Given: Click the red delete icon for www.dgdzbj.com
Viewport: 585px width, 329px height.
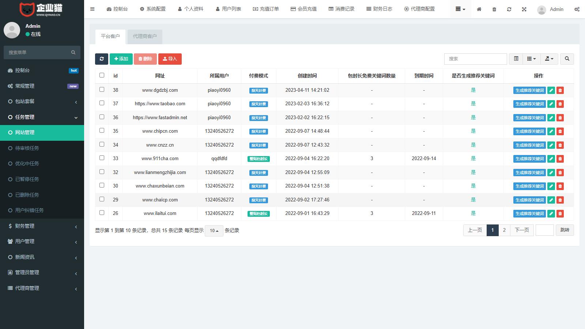Looking at the screenshot, I should click(560, 90).
